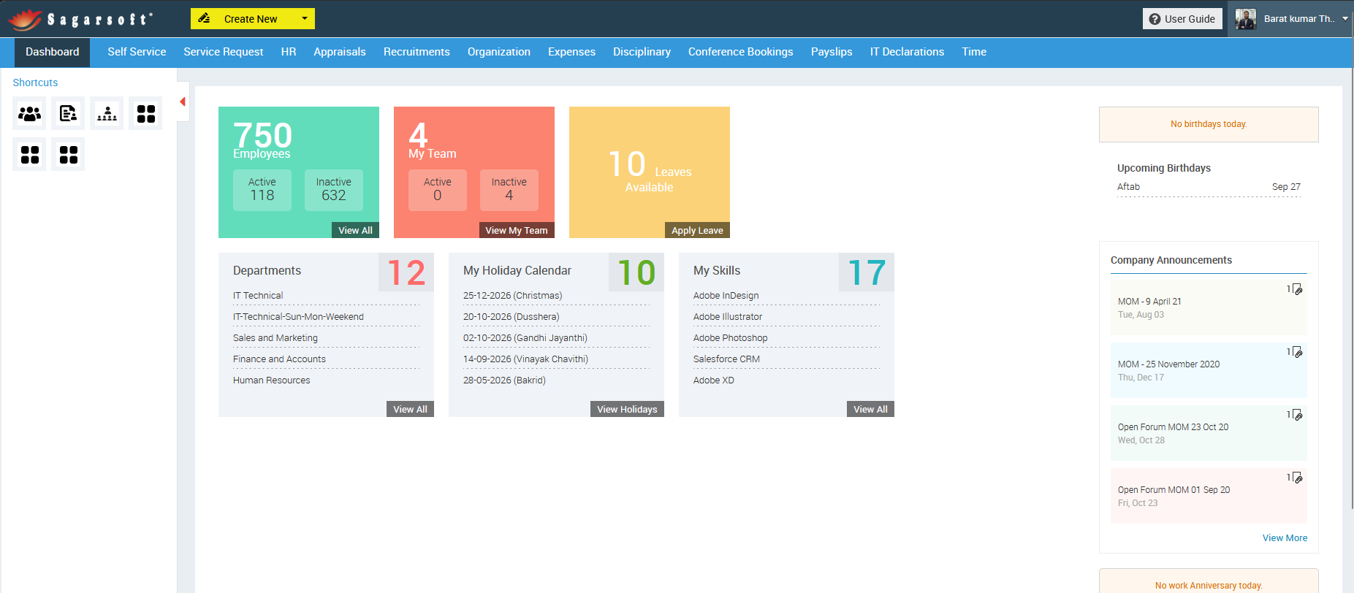The width and height of the screenshot is (1354, 593).
Task: Click the Sagarsoft logo
Action: click(x=80, y=19)
